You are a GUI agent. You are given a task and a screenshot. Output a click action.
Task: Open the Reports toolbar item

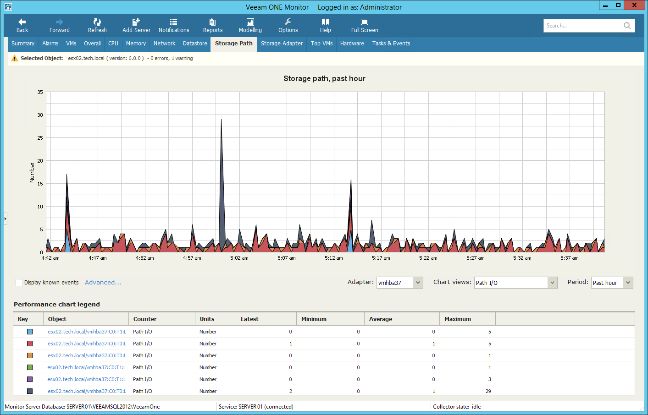point(213,26)
